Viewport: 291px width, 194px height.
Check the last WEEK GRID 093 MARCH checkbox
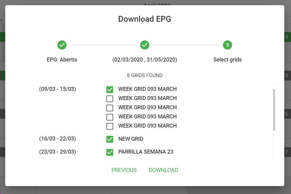(110, 126)
